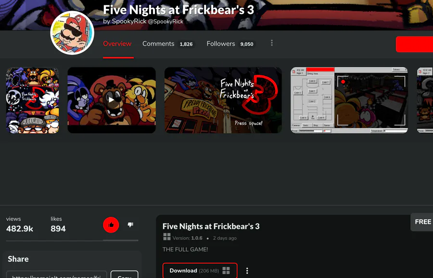Open the camera map gameplay screenshot
Viewport: 433px width, 278px height.
[349, 100]
